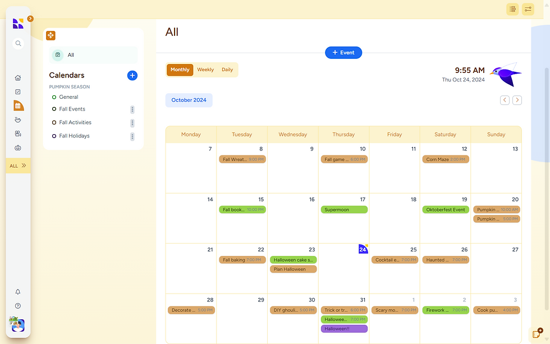Open Trick or tr... event on Oct 31

click(x=344, y=310)
